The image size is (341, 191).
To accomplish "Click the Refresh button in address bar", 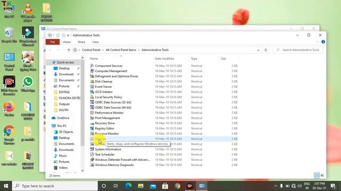I will click(265, 50).
